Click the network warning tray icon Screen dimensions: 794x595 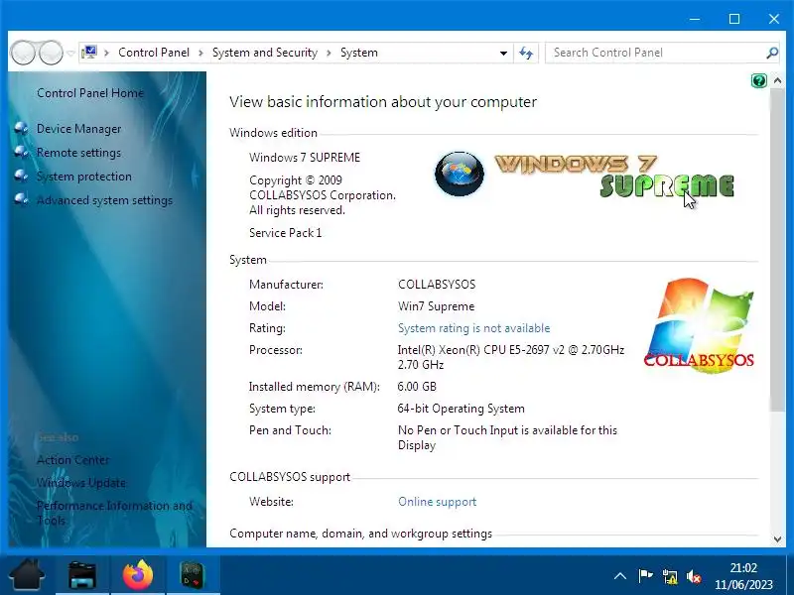click(669, 576)
